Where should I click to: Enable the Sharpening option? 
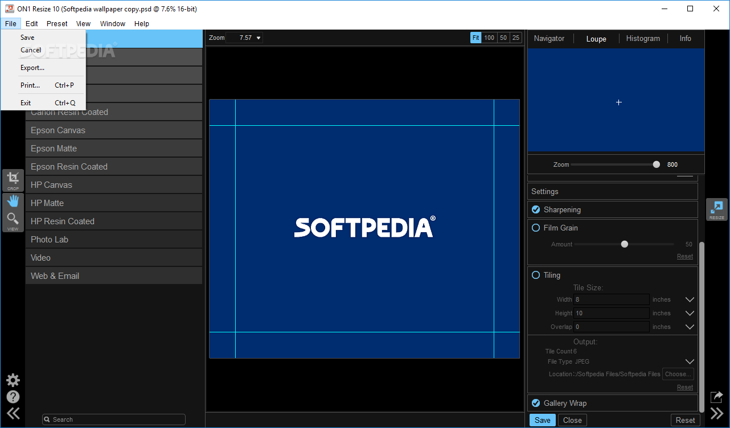[536, 209]
